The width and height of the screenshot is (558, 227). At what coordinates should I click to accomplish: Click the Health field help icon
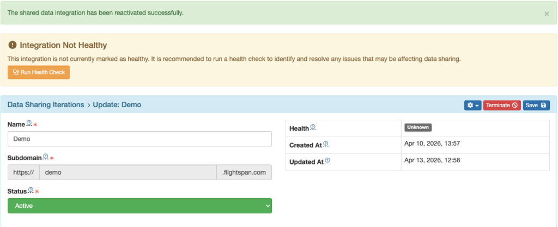(x=313, y=128)
